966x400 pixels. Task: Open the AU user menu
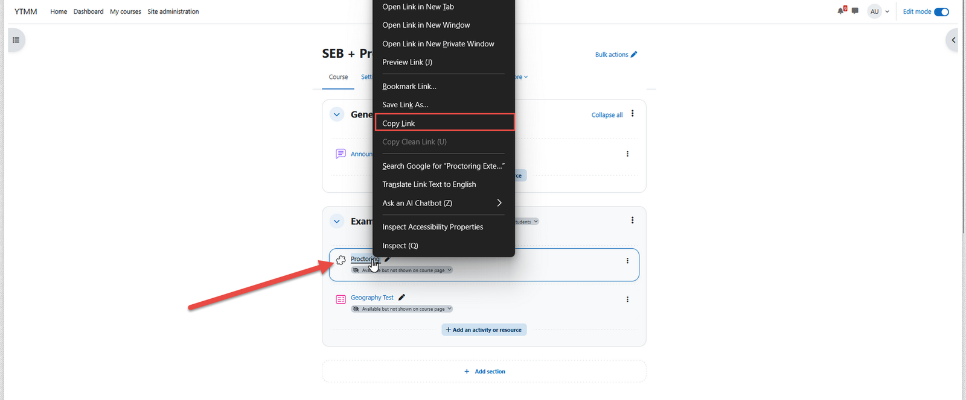[878, 11]
